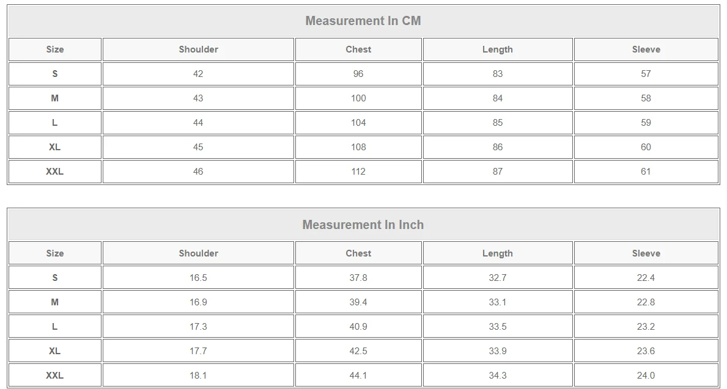This screenshot has height=389, width=727.
Task: Click chest value 44.1 in inch table
Action: click(x=358, y=375)
